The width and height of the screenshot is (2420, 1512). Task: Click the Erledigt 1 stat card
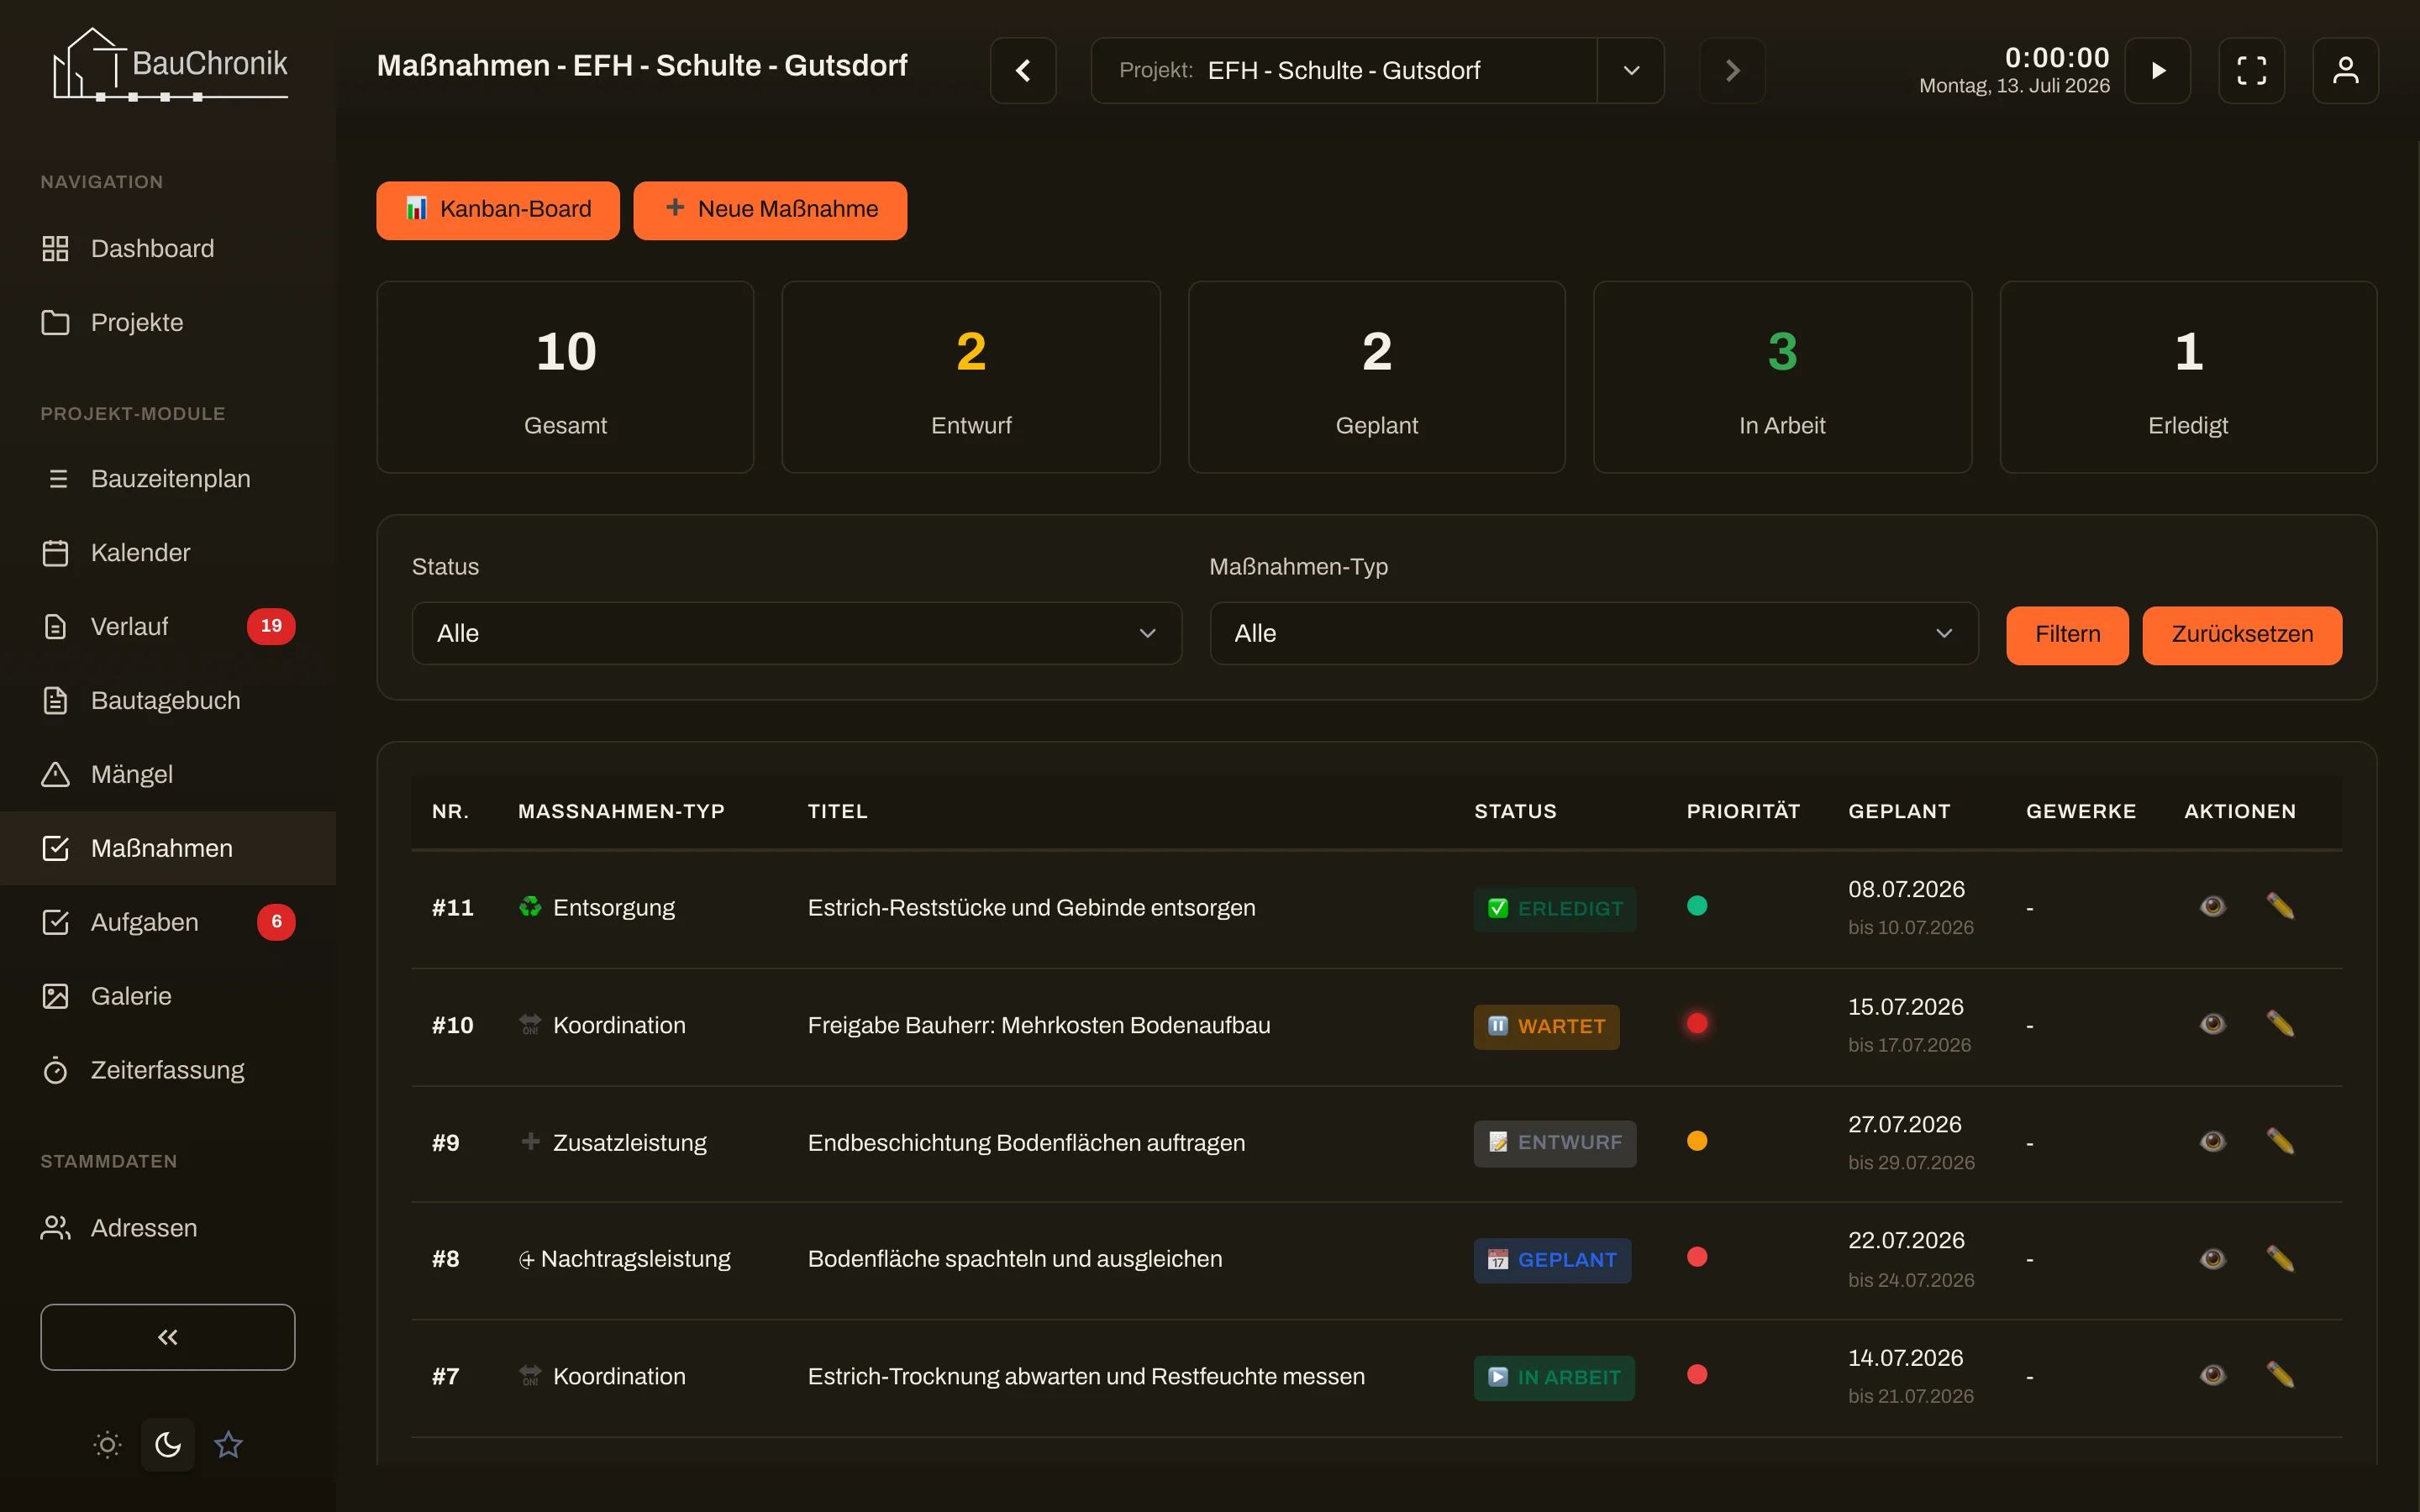(x=2188, y=377)
